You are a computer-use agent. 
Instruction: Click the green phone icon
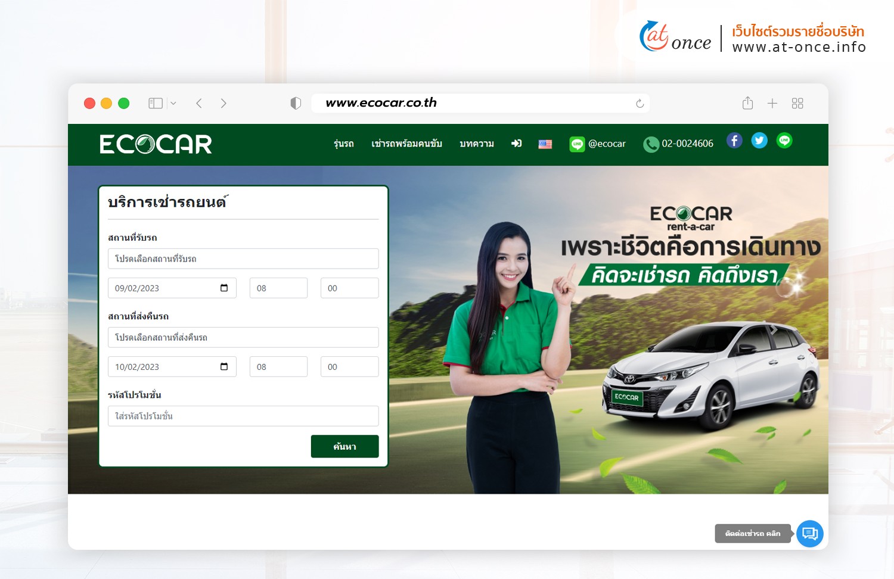(x=651, y=144)
